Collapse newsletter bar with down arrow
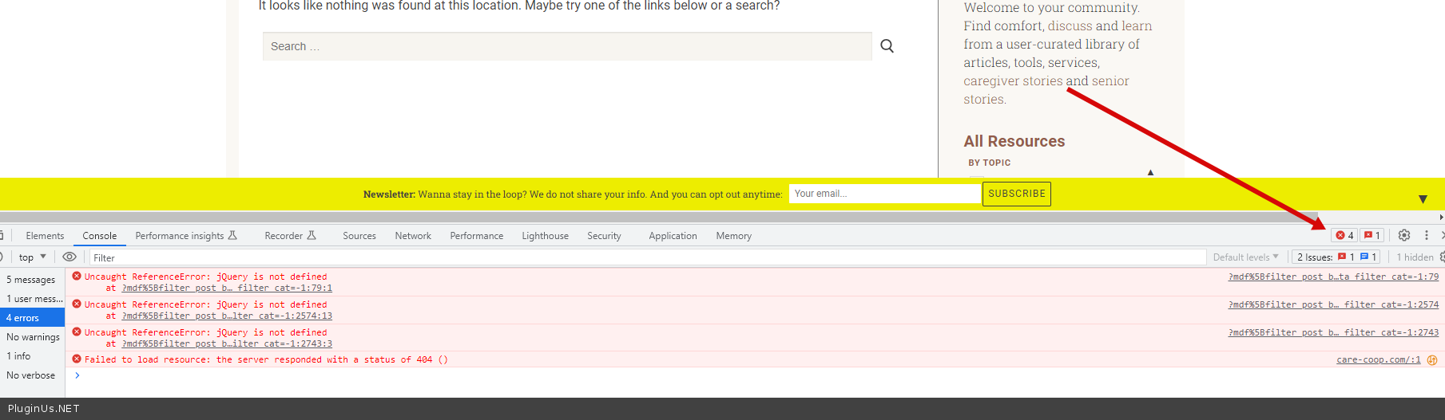1445x420 pixels. click(1423, 199)
